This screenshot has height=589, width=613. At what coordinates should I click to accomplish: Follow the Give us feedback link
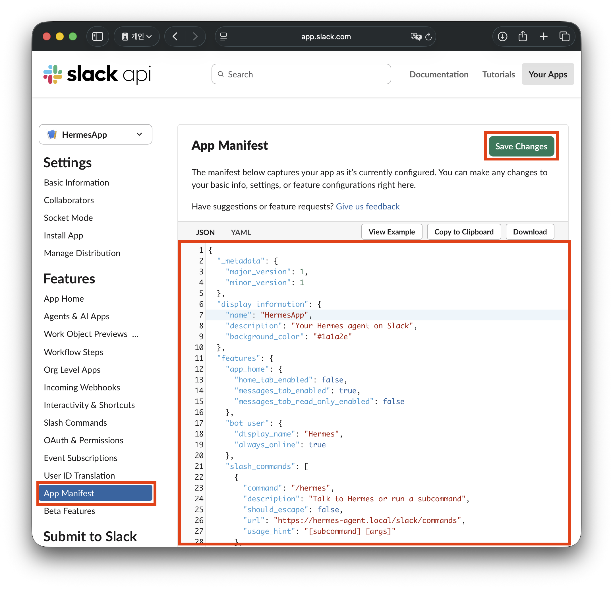[x=368, y=207]
